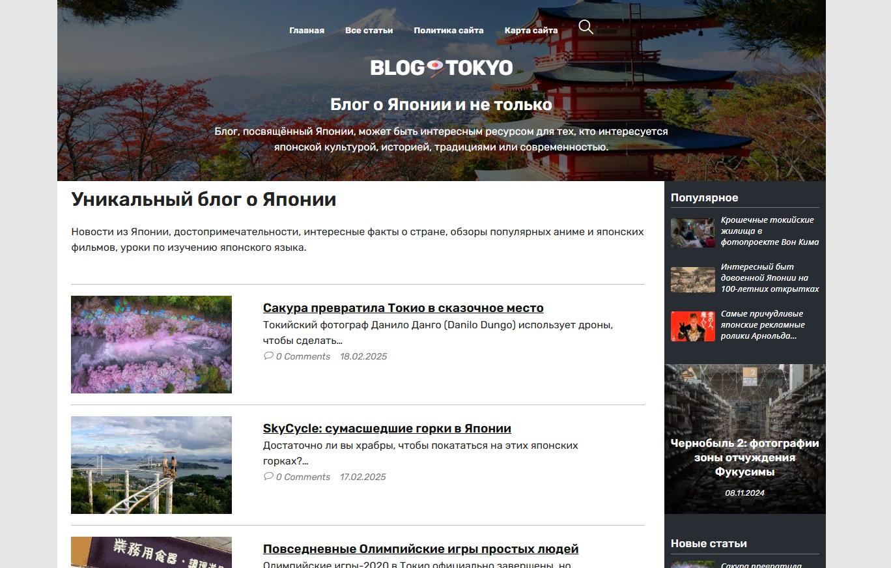Click thumbnail beside Интересный быт довоенной Японии

tap(693, 279)
